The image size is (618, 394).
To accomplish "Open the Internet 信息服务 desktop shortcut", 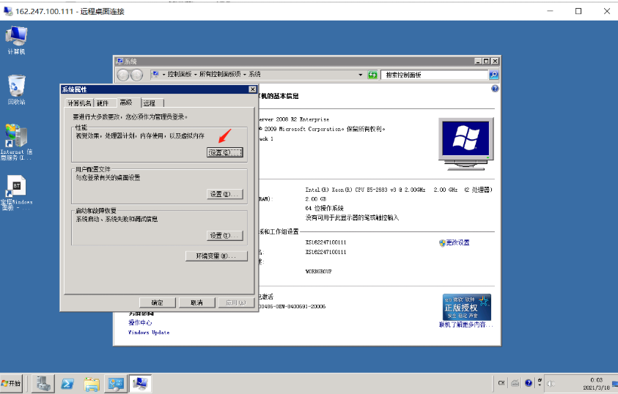I will [x=16, y=141].
